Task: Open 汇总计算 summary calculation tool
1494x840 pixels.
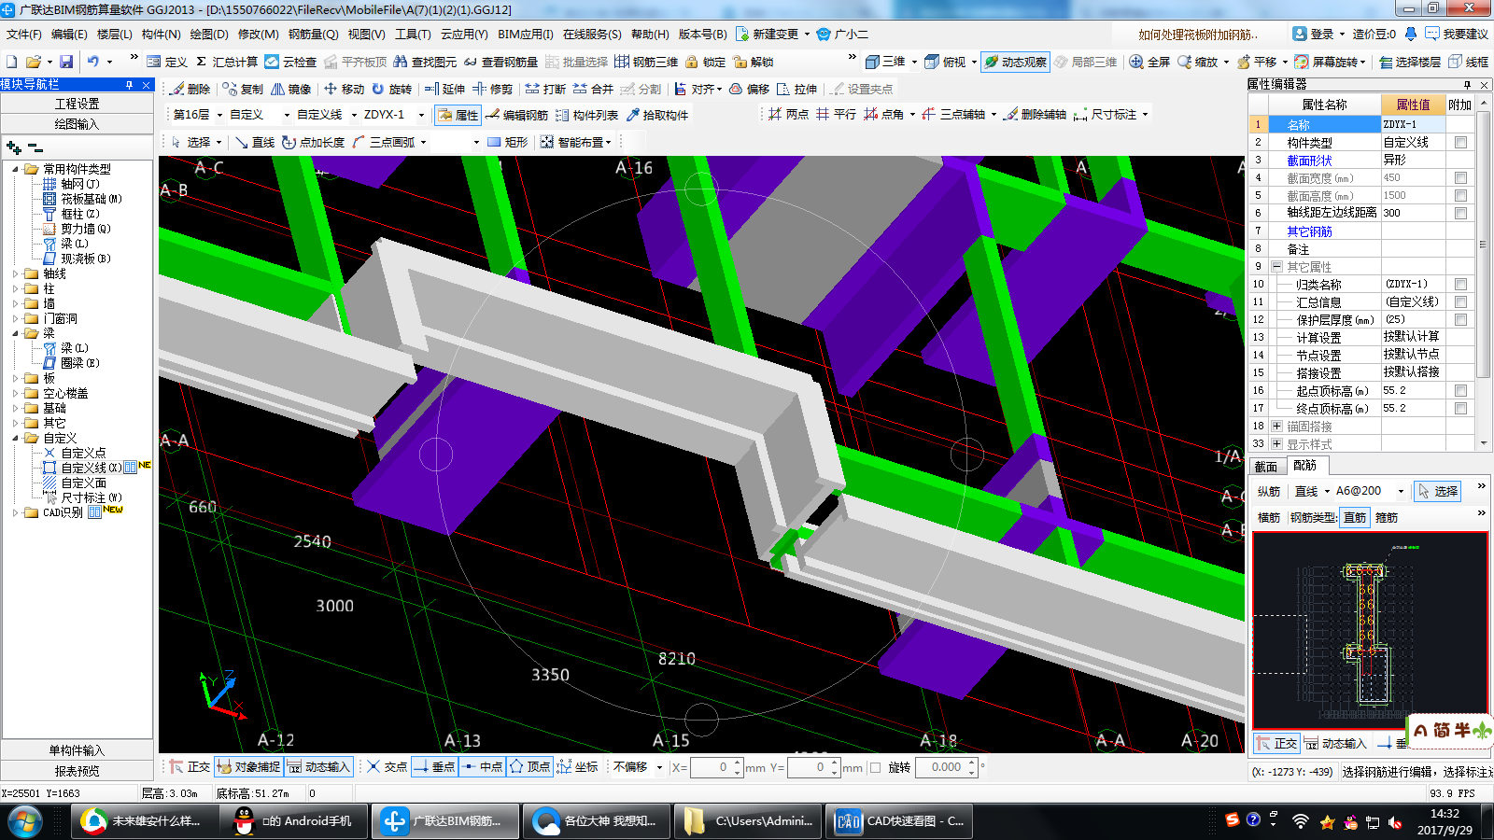Action: coord(227,62)
